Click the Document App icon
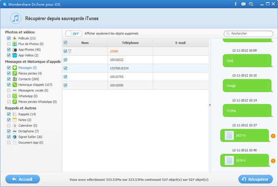Viewport: 278px width, 187px height. pos(15,142)
